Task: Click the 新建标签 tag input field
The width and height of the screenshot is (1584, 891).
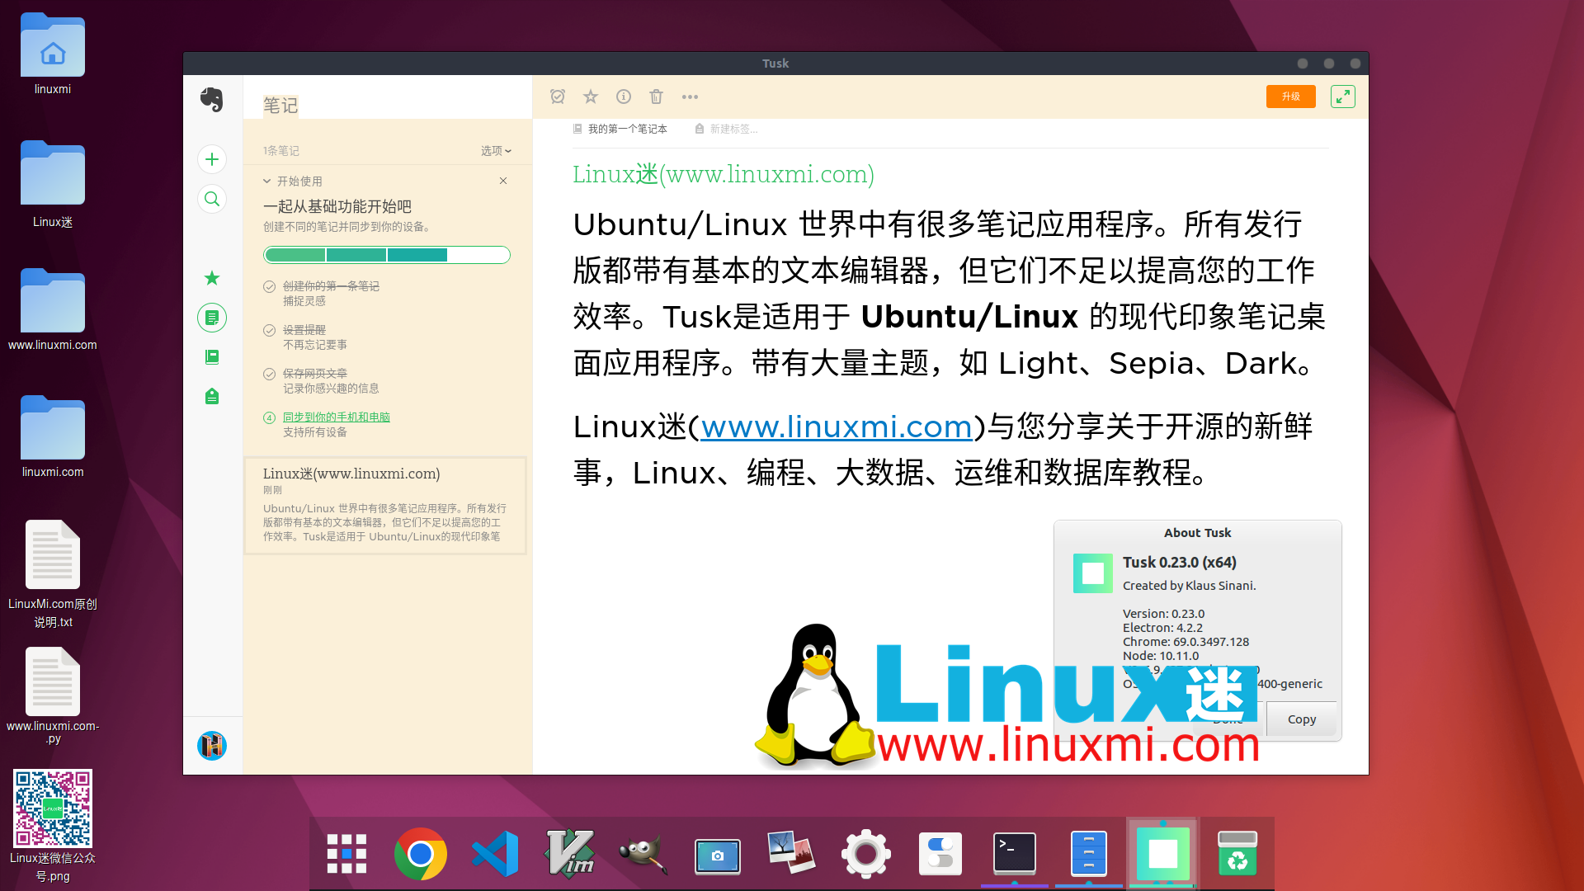Action: tap(727, 129)
